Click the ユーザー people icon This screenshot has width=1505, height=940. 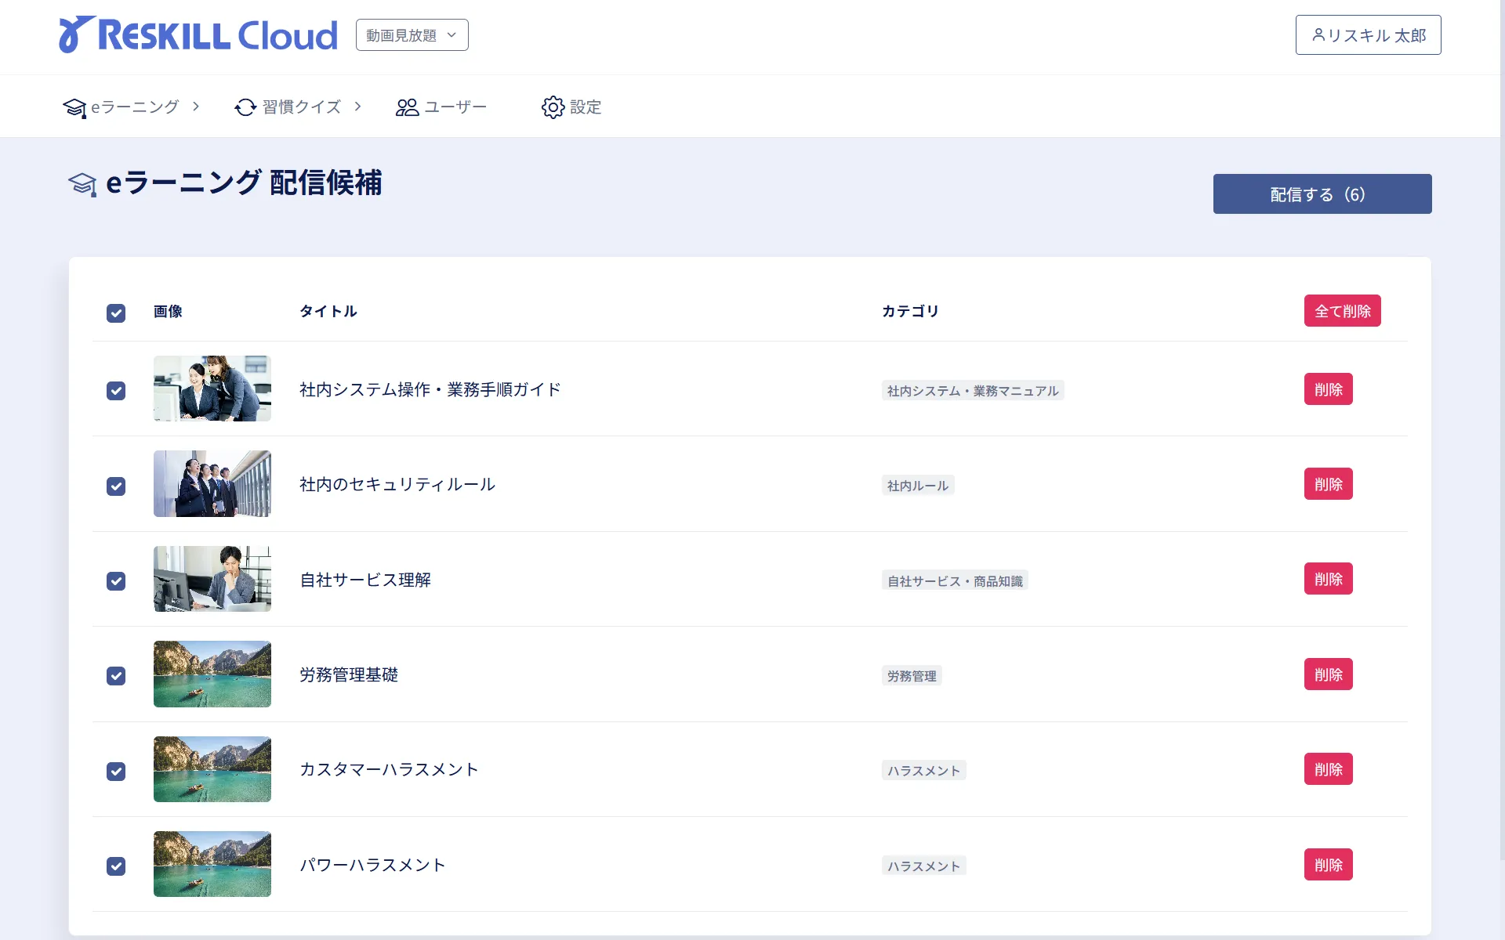click(407, 107)
